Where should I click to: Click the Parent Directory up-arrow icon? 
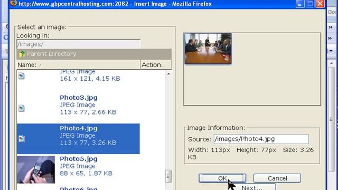[22, 54]
